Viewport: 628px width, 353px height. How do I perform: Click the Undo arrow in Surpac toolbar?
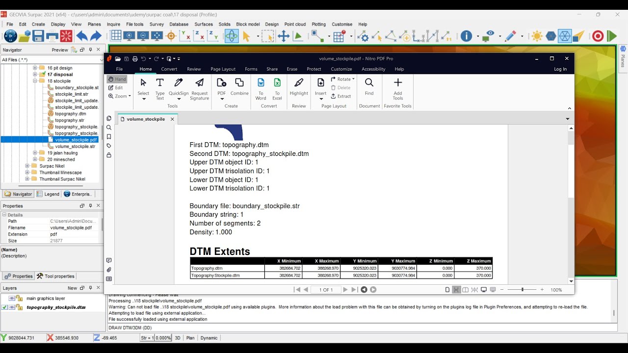(81, 36)
